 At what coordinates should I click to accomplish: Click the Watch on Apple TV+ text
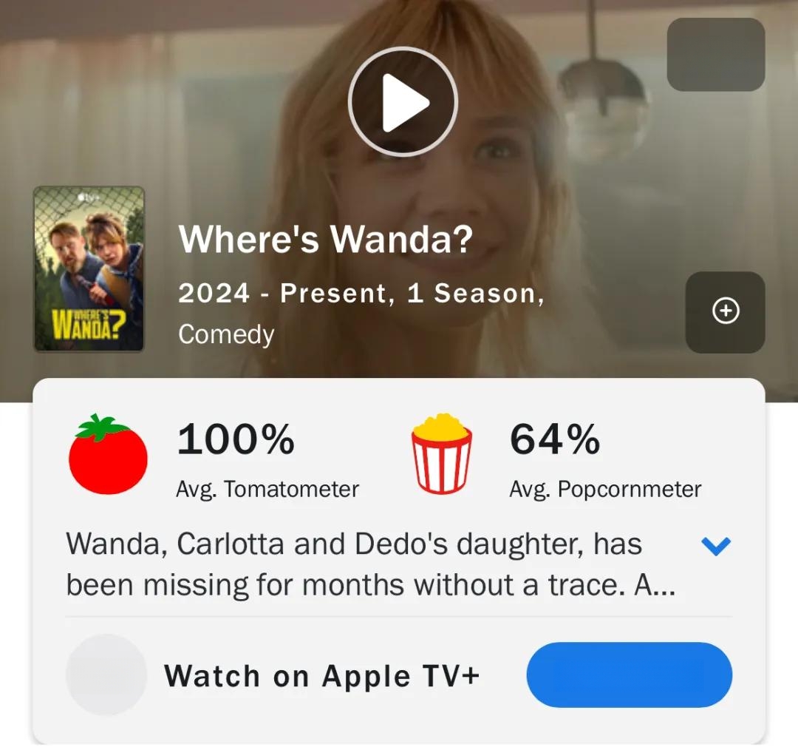321,676
